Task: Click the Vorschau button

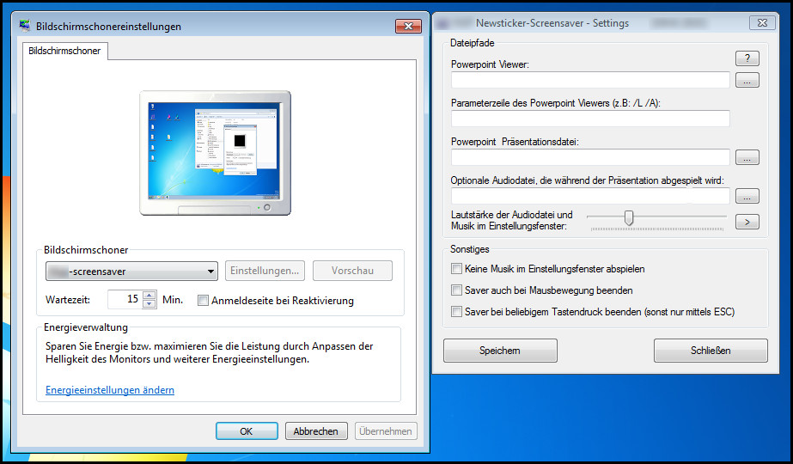Action: click(352, 271)
